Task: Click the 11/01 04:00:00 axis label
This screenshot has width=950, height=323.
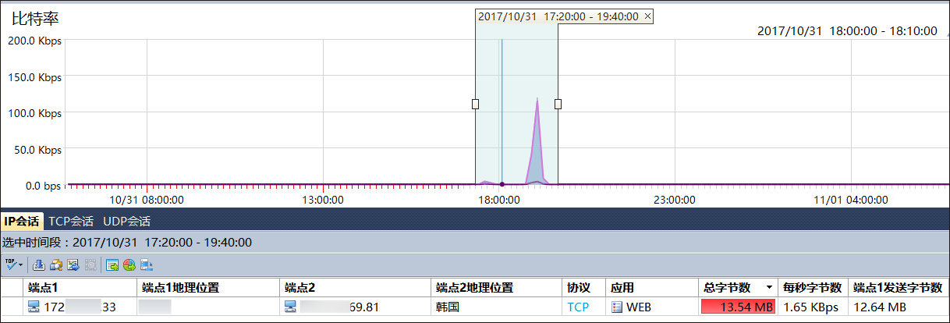Action: (850, 200)
